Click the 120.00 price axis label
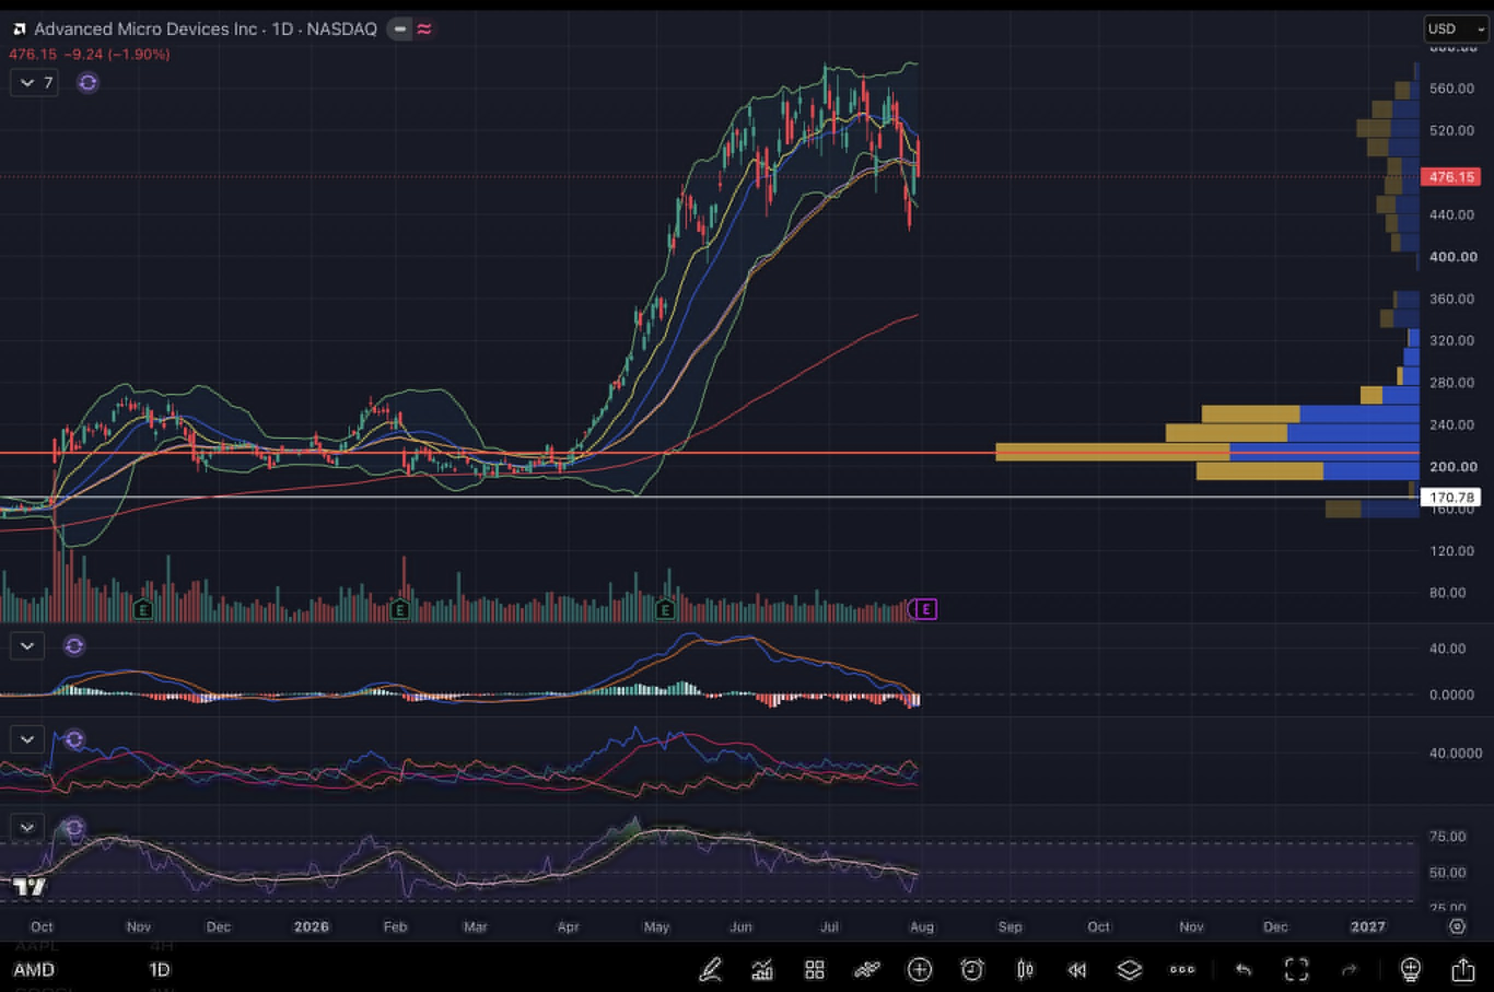The image size is (1494, 992). click(1452, 551)
